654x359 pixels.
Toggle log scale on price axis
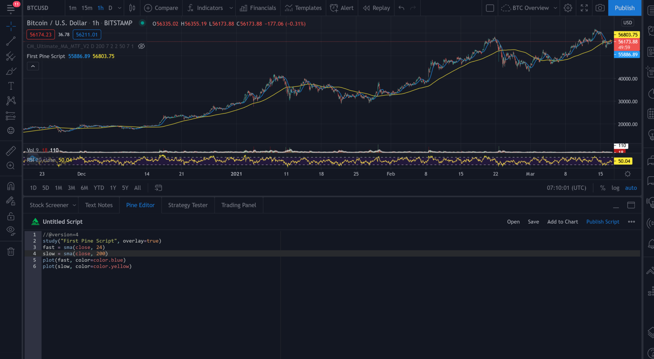[615, 188]
